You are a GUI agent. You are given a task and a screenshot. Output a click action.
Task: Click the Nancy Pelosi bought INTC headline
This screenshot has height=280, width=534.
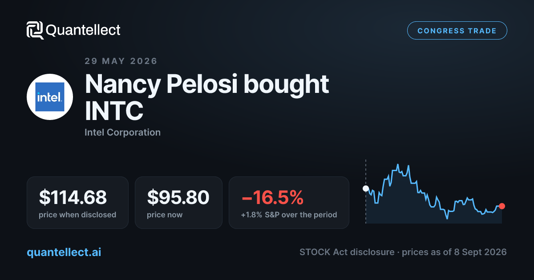coord(207,97)
